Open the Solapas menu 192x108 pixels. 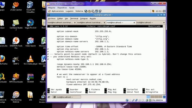click(x=84, y=19)
